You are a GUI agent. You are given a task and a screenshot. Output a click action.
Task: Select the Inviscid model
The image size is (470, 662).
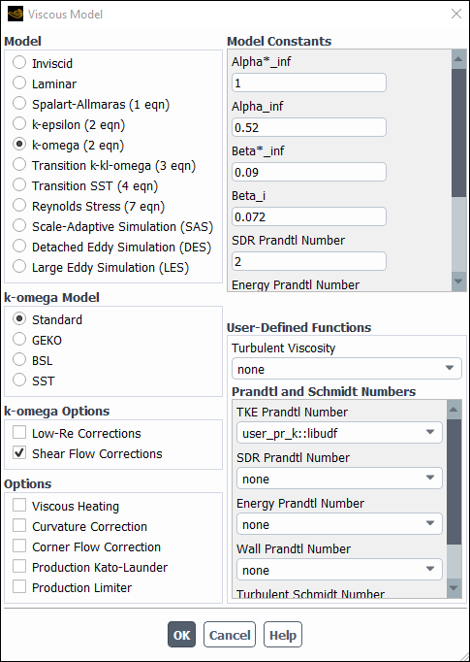(x=19, y=62)
